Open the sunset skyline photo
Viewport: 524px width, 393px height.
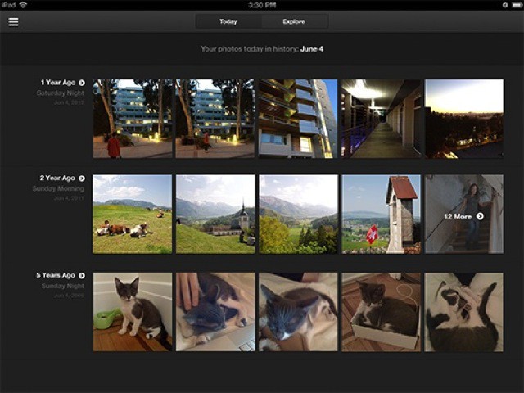[x=464, y=119]
